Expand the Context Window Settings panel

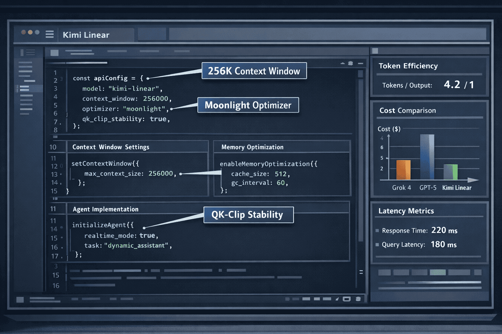(x=110, y=147)
